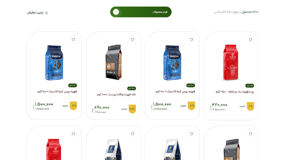The image size is (283, 160).
Task: Favorite the red Silin Turkish coffee product
Action: tap(250, 40)
